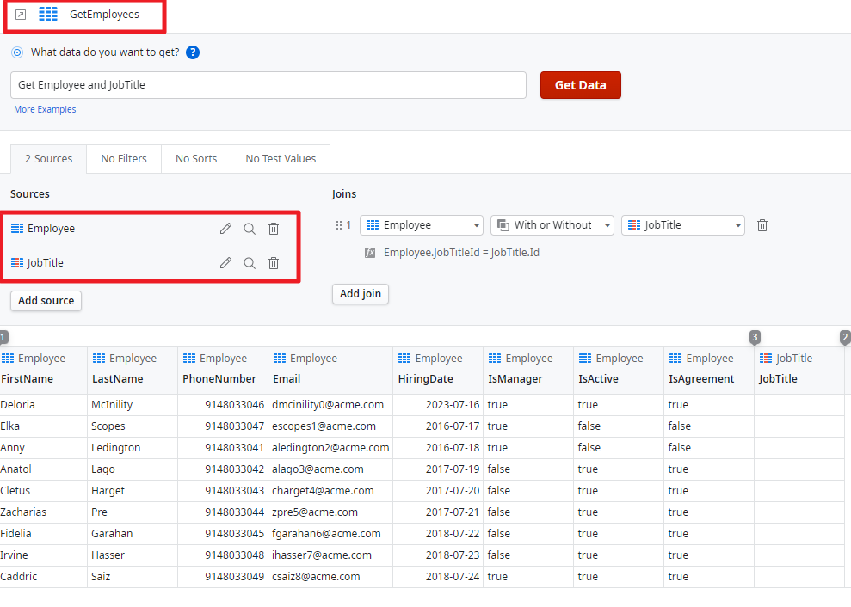The image size is (851, 607).
Task: Select the IsManager column header
Action: (x=528, y=369)
